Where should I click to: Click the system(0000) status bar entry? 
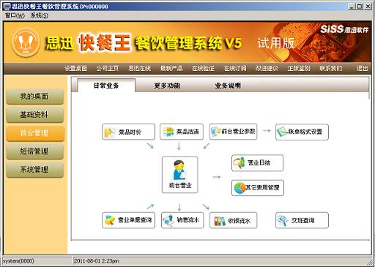point(18,261)
